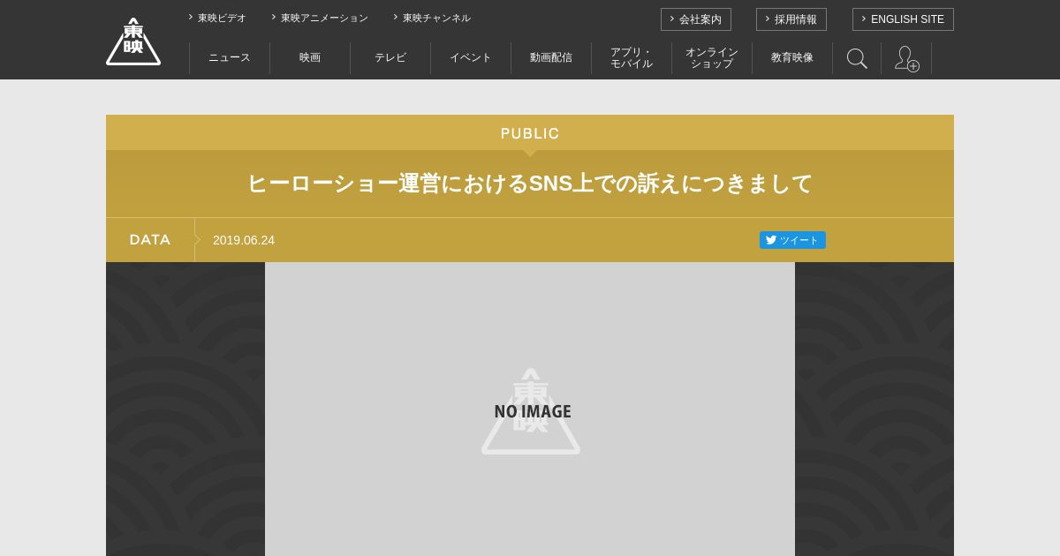1060x556 pixels.
Task: Click the 会社案内 button
Action: [x=696, y=19]
